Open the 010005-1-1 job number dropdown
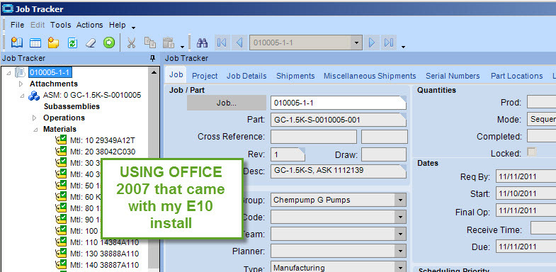556x272 pixels. point(356,43)
